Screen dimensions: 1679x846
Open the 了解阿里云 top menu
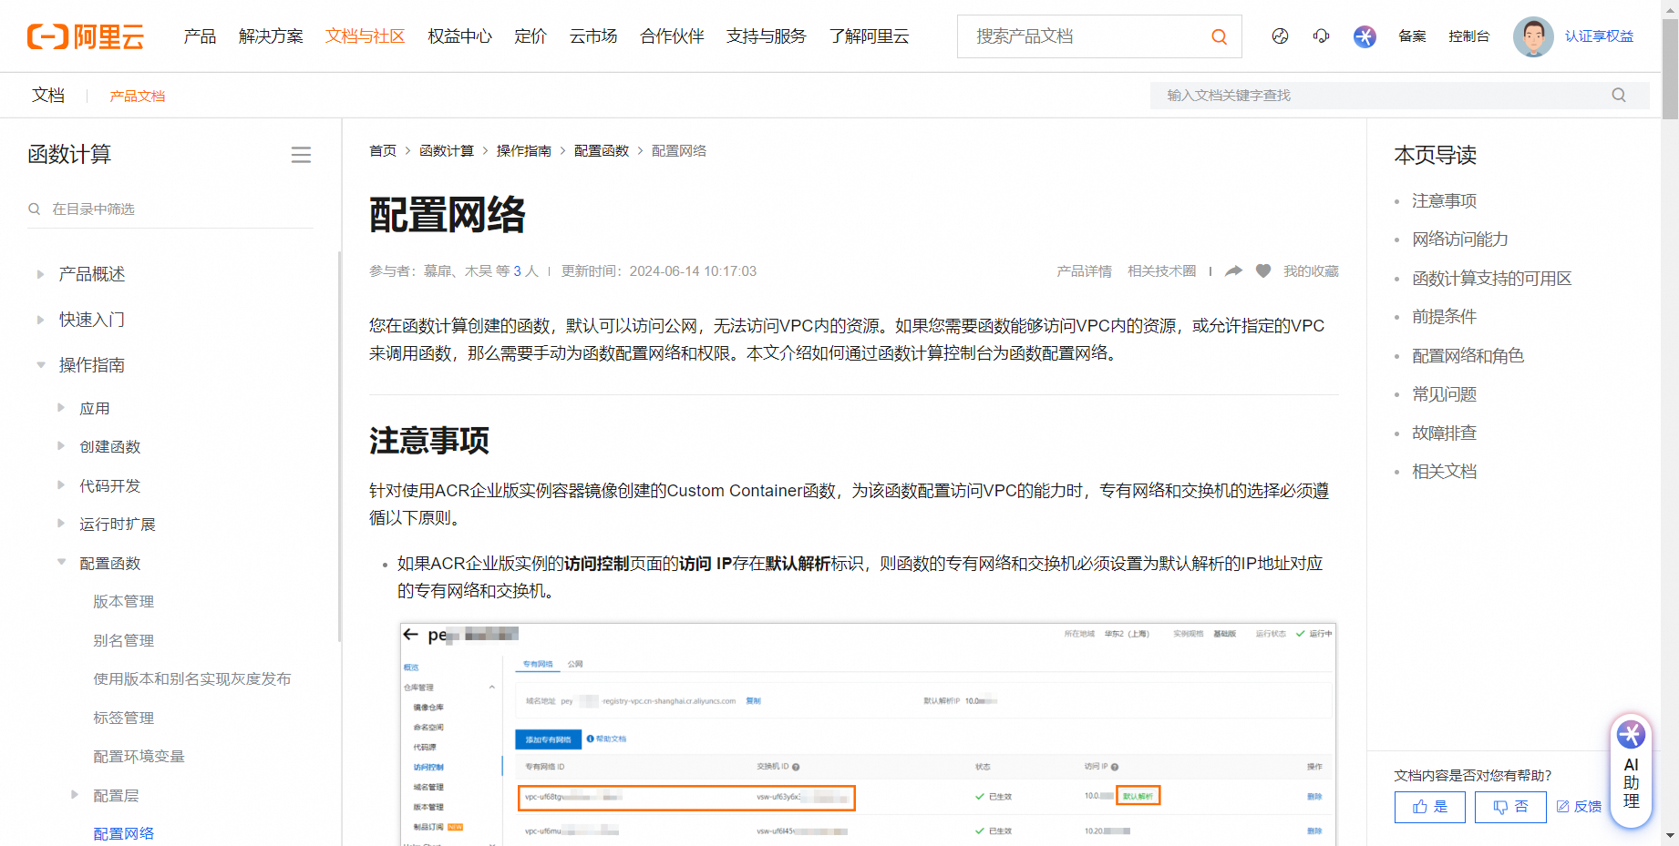[869, 36]
